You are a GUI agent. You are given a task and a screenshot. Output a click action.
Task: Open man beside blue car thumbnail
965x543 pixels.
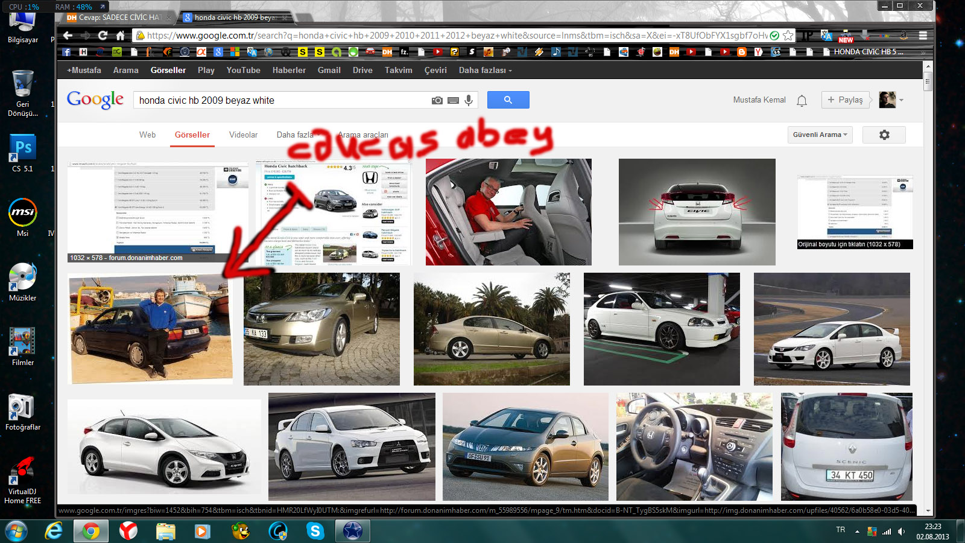click(x=150, y=329)
